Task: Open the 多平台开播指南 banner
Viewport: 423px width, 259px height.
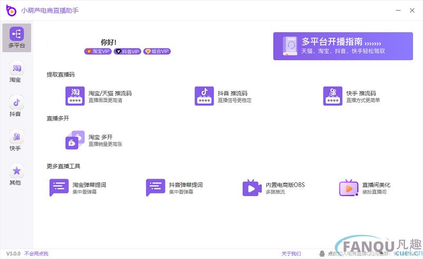Action: point(343,46)
